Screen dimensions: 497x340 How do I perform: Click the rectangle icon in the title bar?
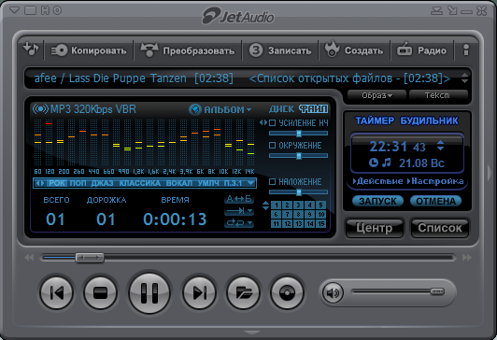tap(31, 10)
